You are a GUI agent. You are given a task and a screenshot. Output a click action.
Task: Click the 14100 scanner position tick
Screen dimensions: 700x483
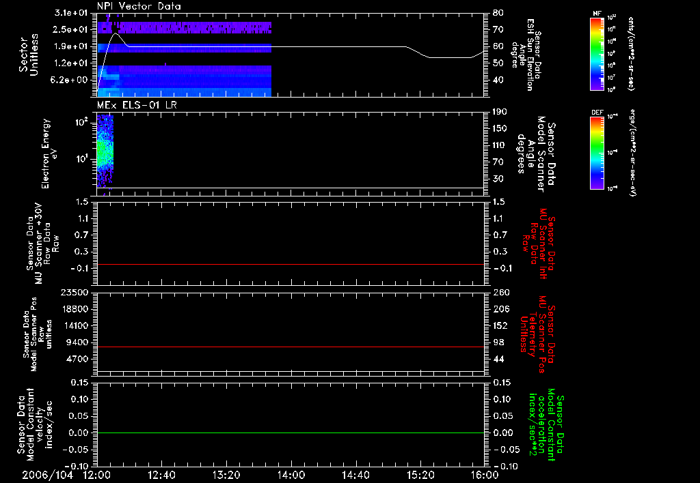(x=76, y=325)
